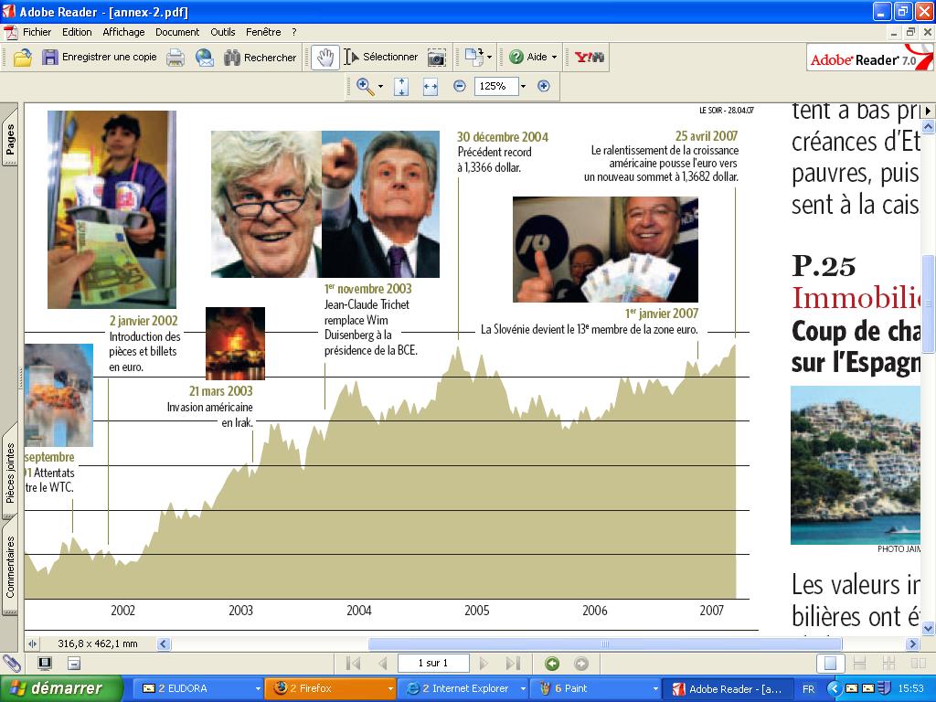Click the Print icon

[175, 58]
